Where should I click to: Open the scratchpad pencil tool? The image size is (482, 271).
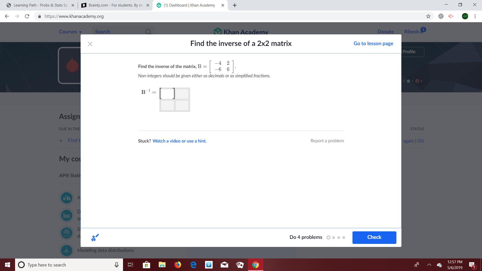click(x=95, y=237)
